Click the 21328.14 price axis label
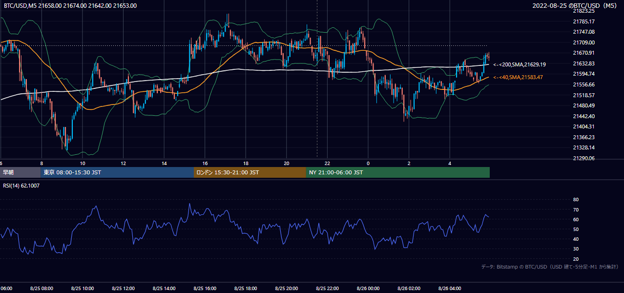This screenshot has width=624, height=293. tap(583, 147)
